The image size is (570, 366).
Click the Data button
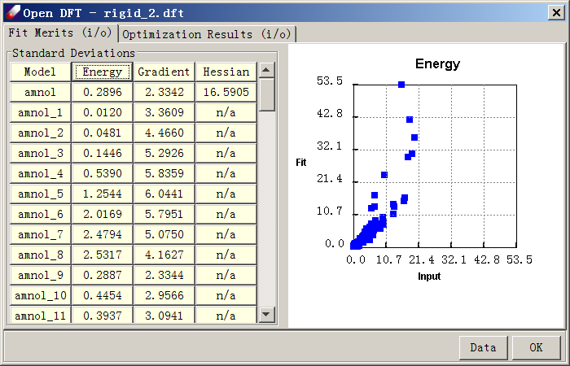coord(483,347)
